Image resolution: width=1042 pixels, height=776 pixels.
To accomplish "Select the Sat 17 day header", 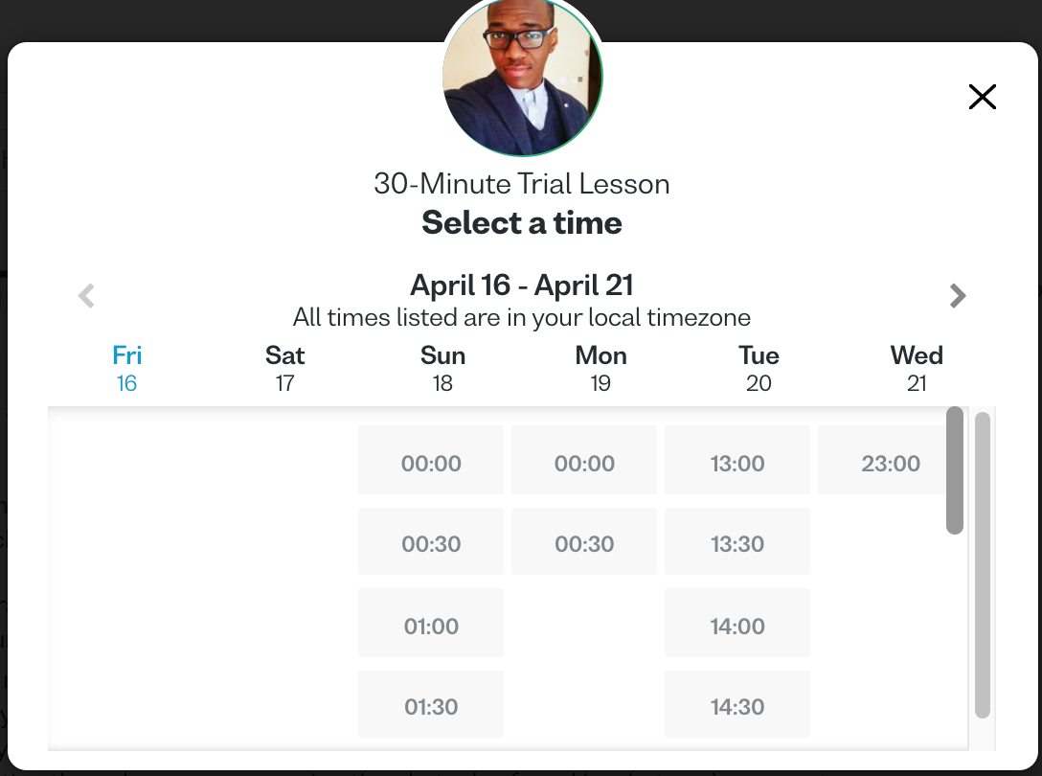I will click(285, 369).
